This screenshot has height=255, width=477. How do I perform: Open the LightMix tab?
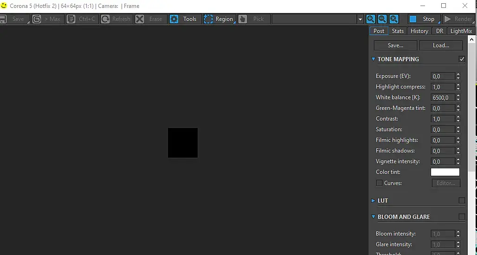click(461, 31)
